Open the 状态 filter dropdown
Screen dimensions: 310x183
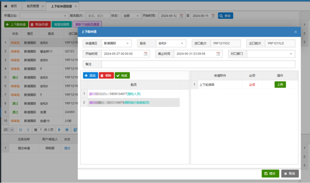137,16
